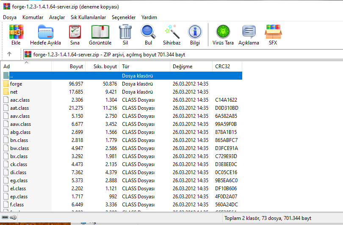Click the Bul magnifier icon
This screenshot has height=225, width=343.
coord(148,32)
